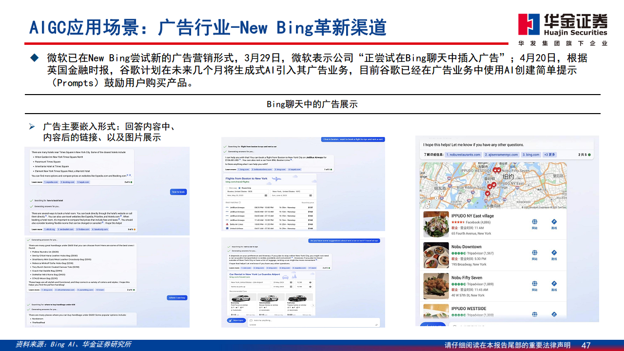Expand '+1 more' sources in car rental answer
This screenshot has height=351, width=624.
[x=312, y=268]
